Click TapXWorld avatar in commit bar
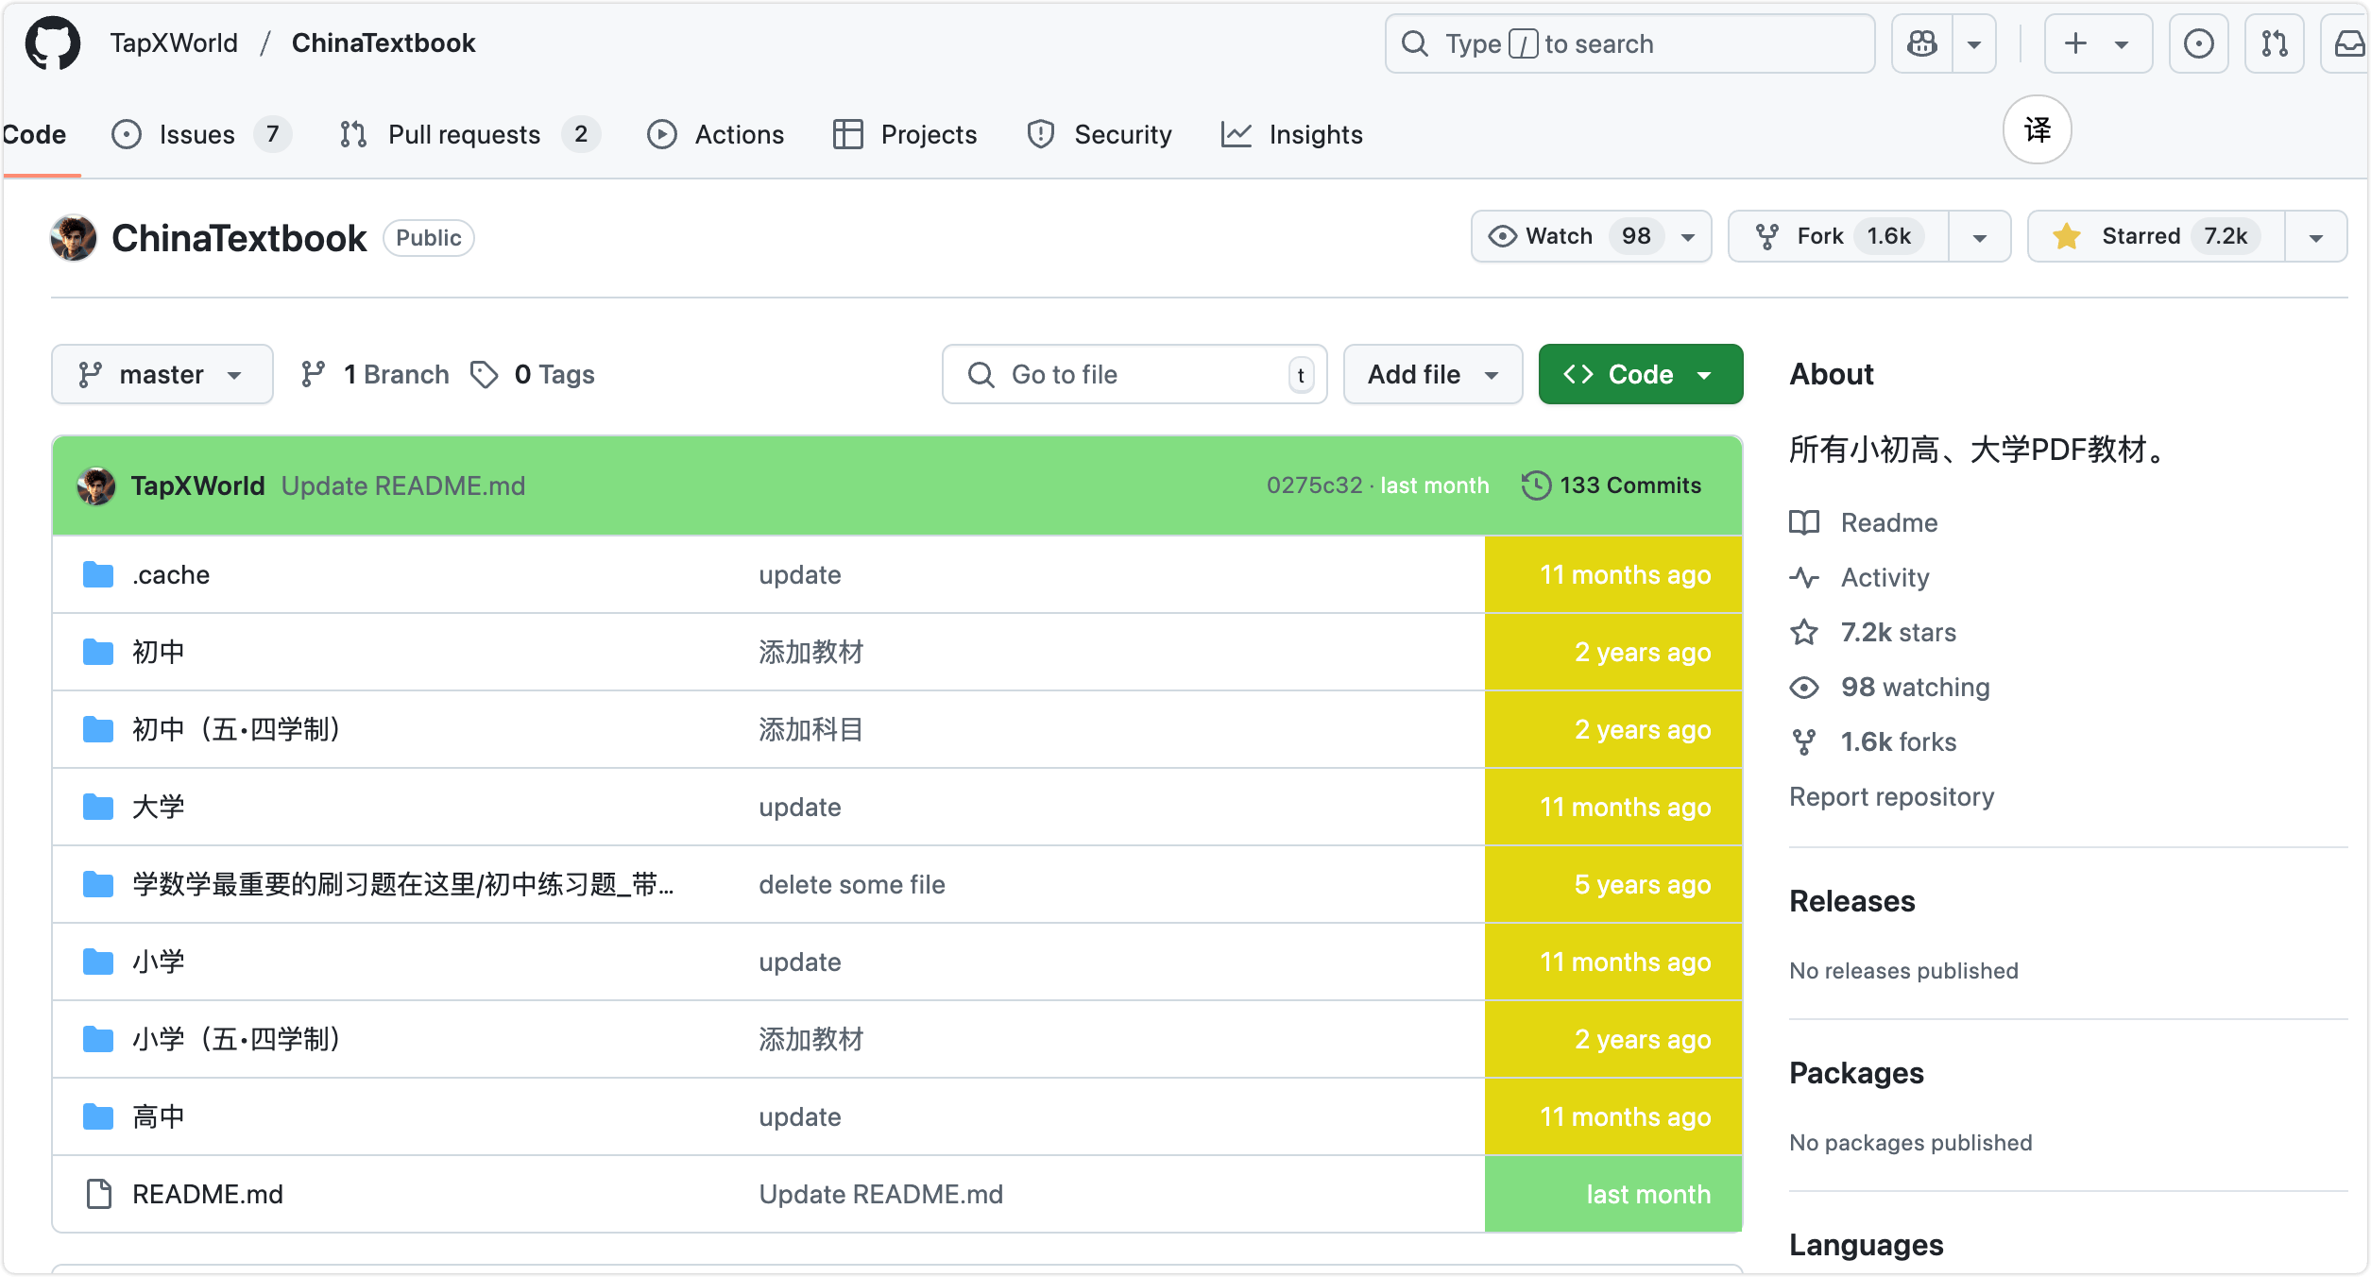The image size is (2371, 1277). (96, 485)
